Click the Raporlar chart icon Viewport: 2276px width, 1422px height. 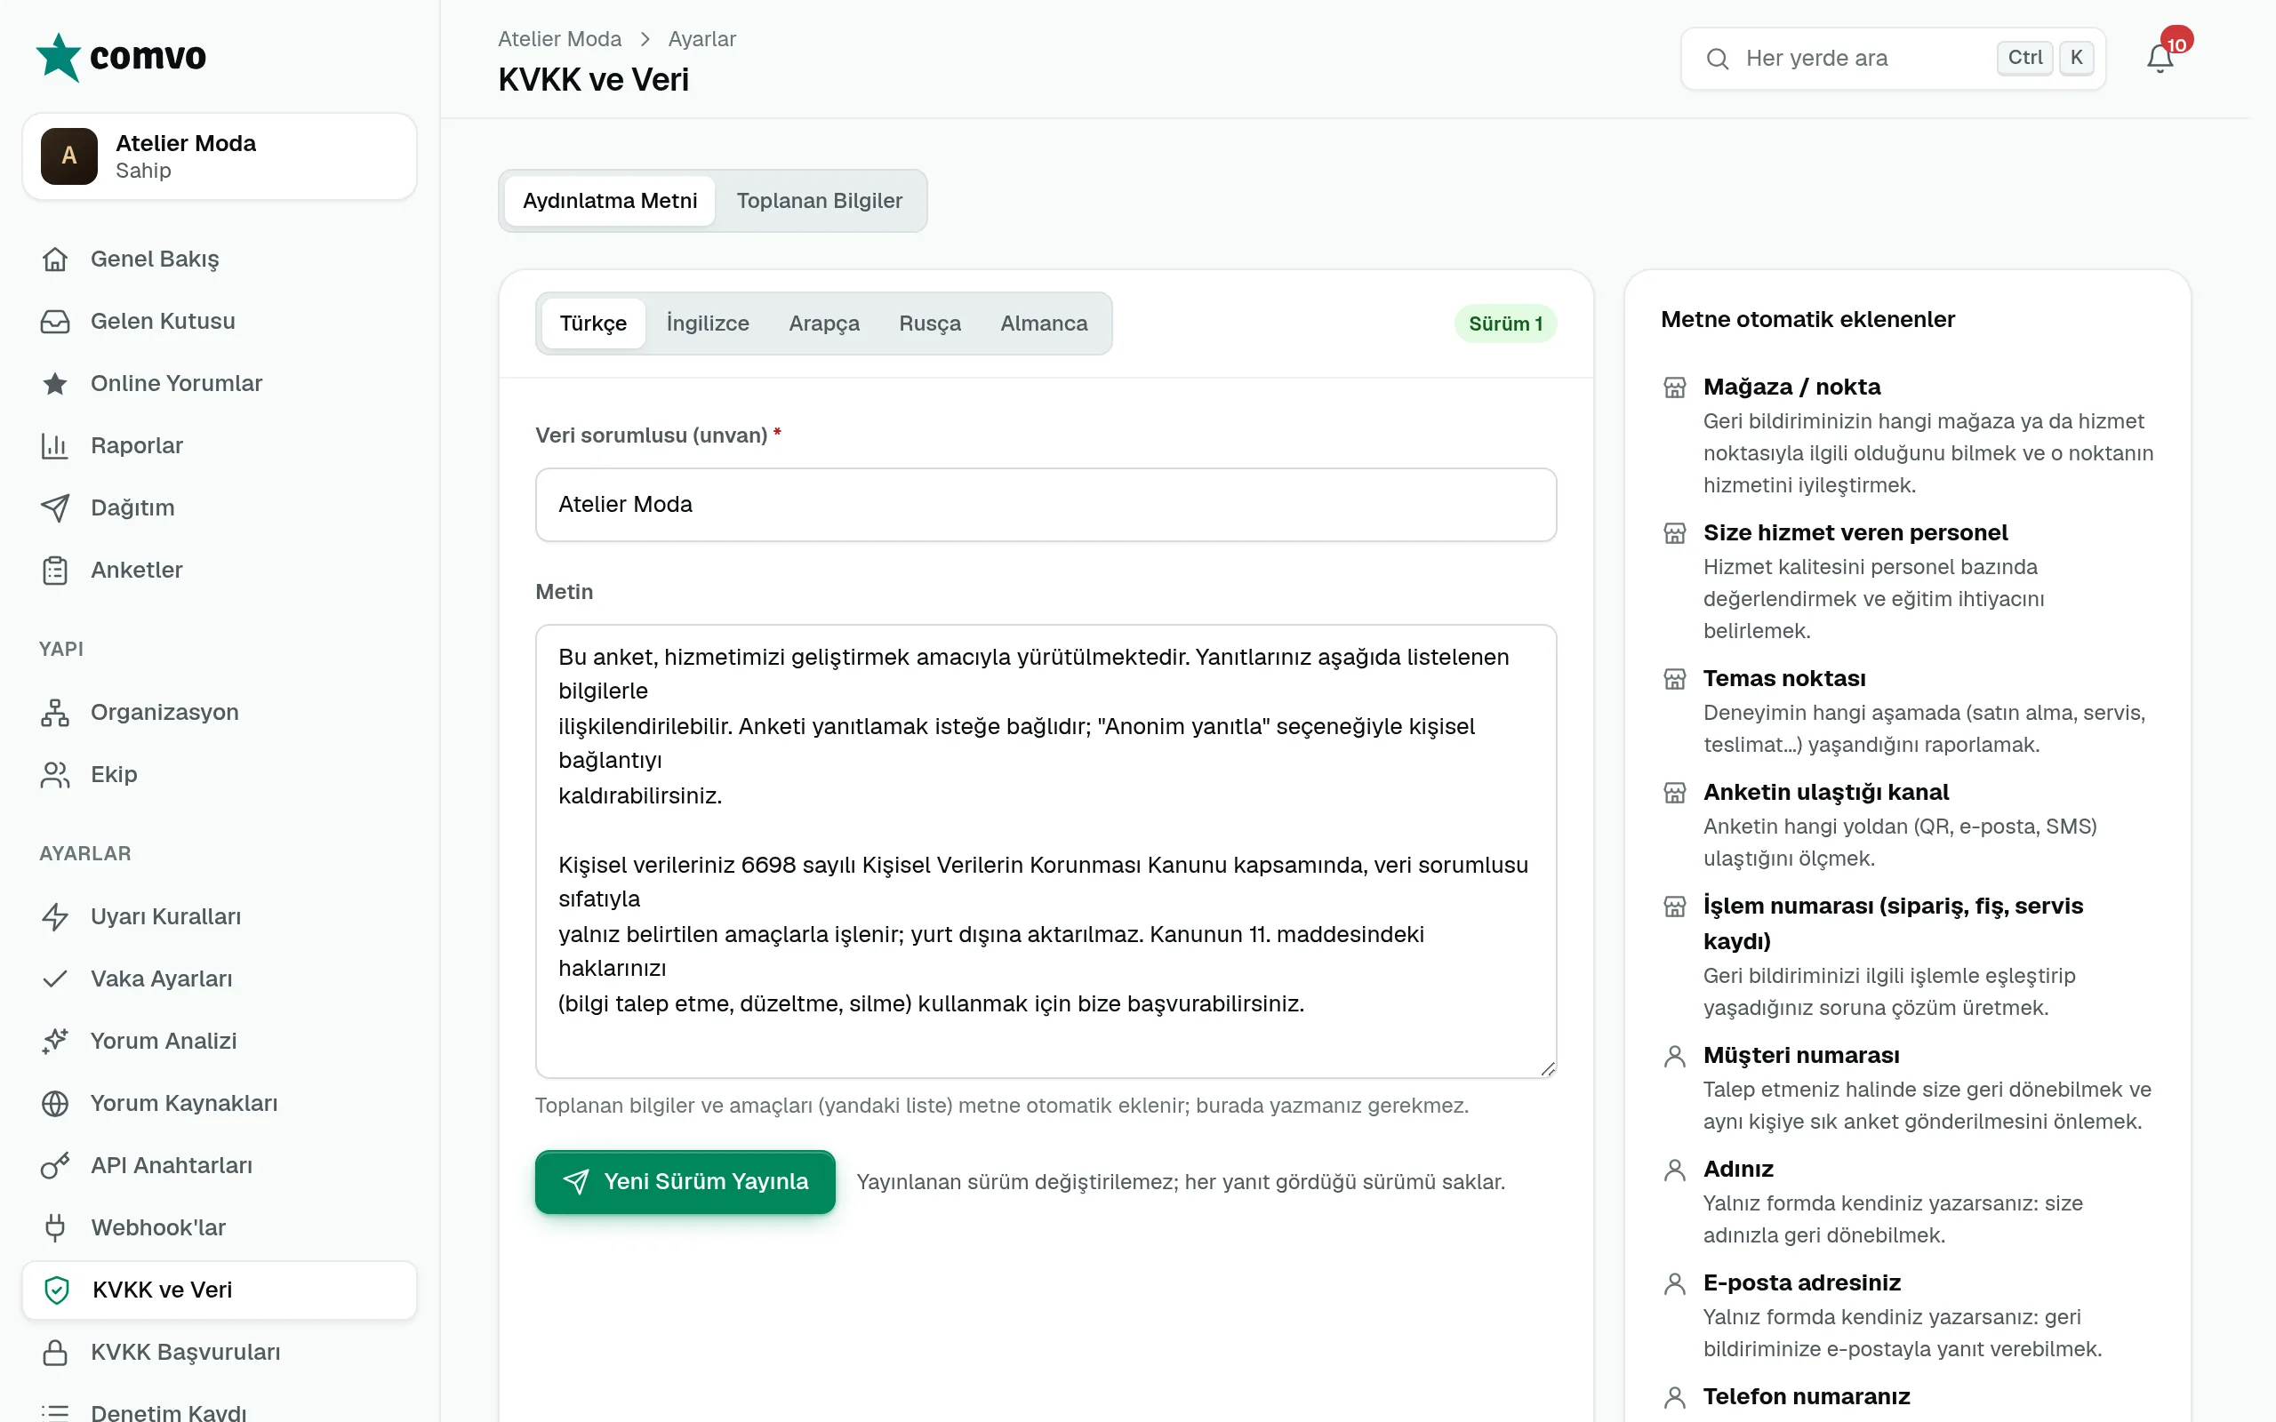tap(55, 445)
